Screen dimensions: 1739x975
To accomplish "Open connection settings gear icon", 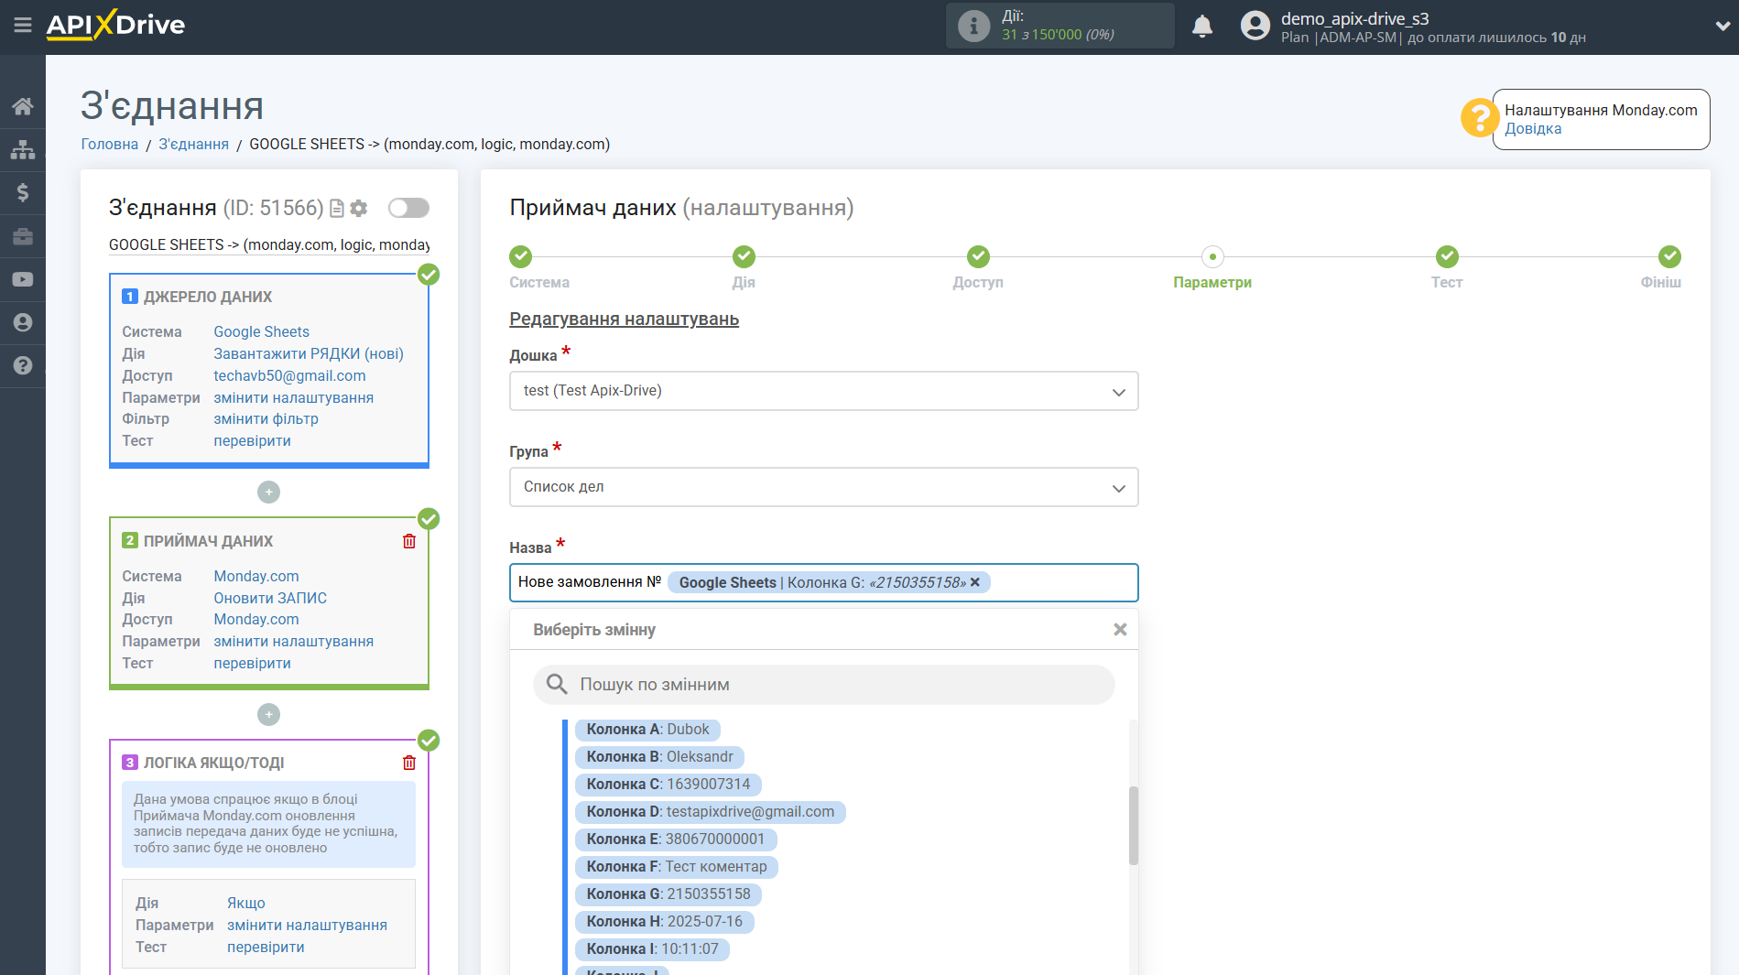I will 359,209.
